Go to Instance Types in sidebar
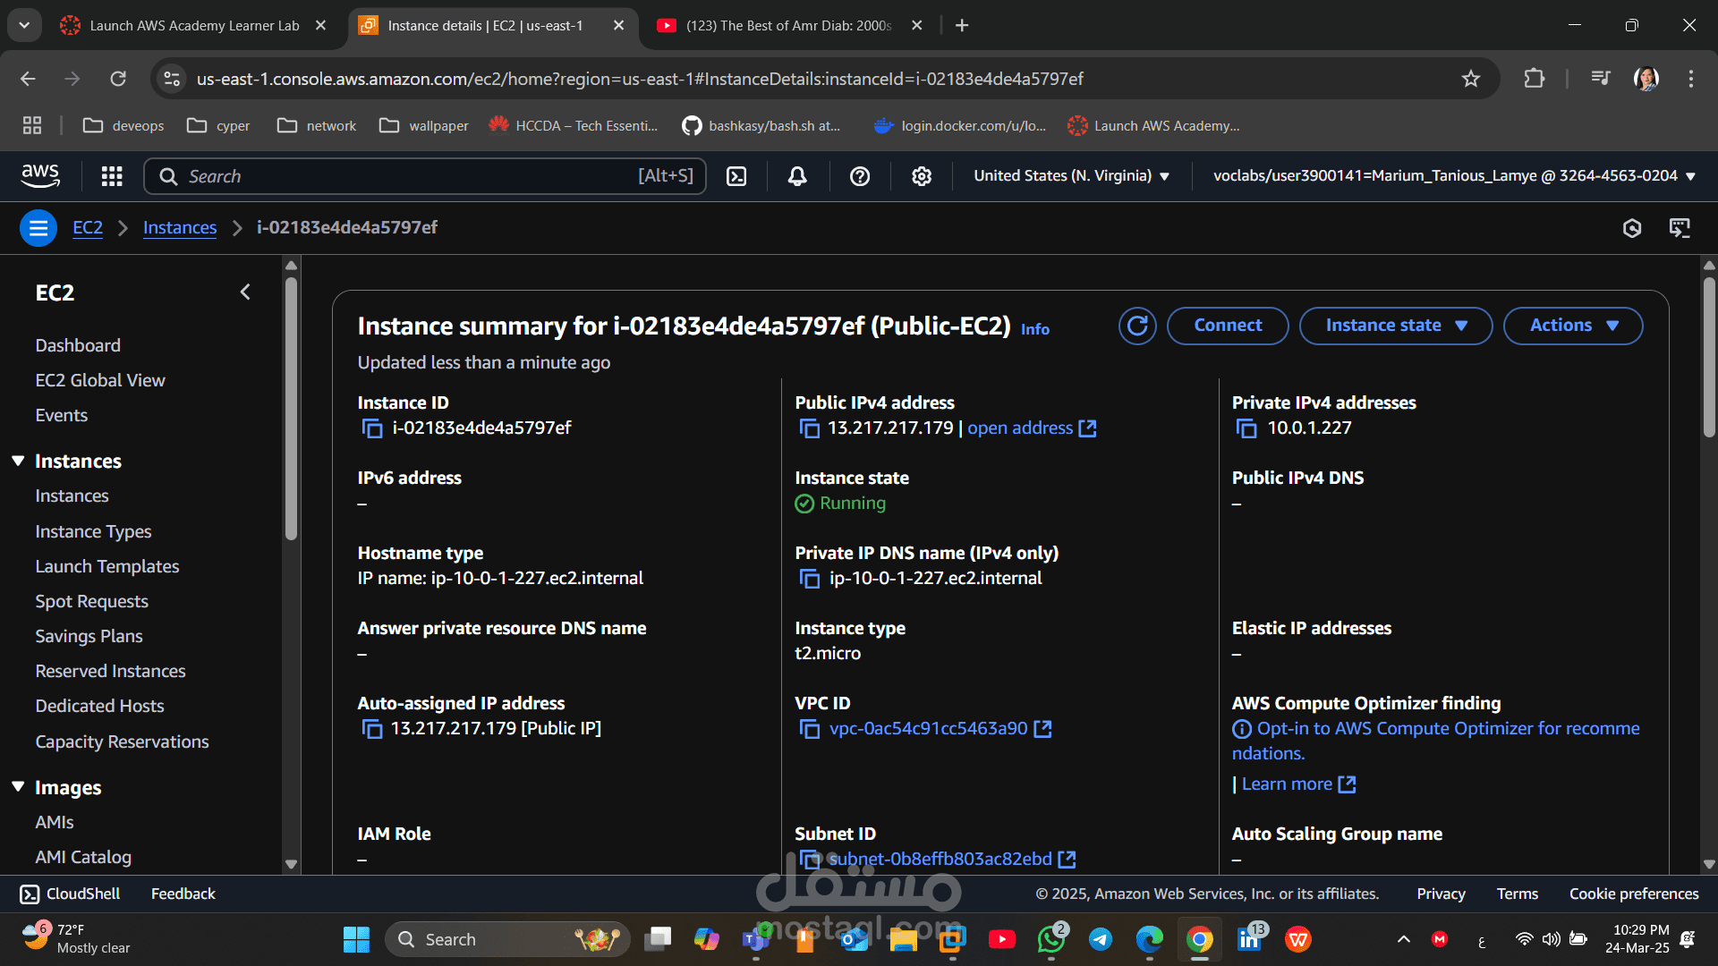The image size is (1718, 966). 93,532
